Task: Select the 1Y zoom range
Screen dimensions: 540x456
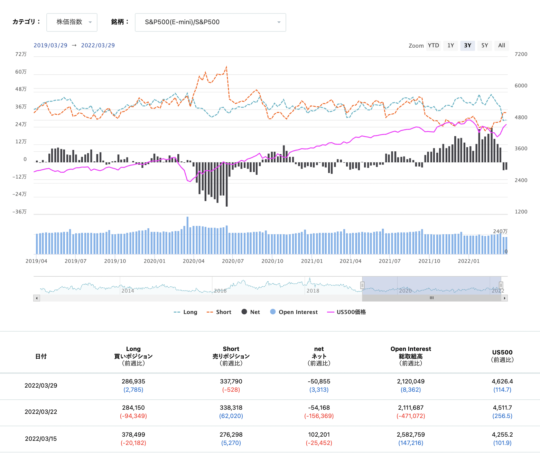Action: point(450,46)
